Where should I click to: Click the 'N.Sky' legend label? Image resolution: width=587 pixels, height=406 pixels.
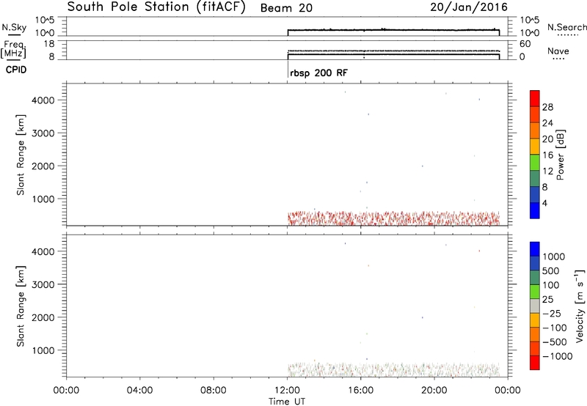[14, 27]
